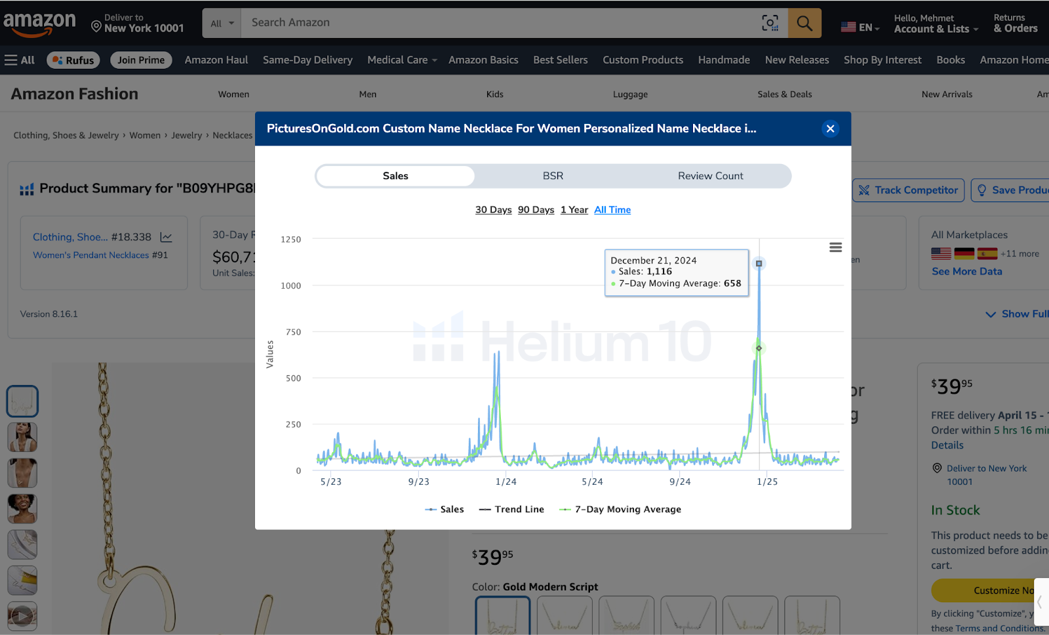The height and width of the screenshot is (635, 1049).
Task: Focus the Search Amazon field
Action: click(x=501, y=23)
